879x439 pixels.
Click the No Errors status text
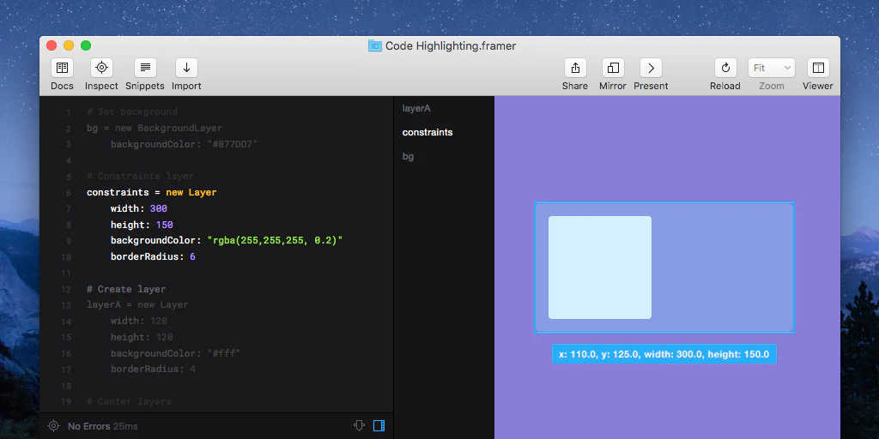(88, 426)
